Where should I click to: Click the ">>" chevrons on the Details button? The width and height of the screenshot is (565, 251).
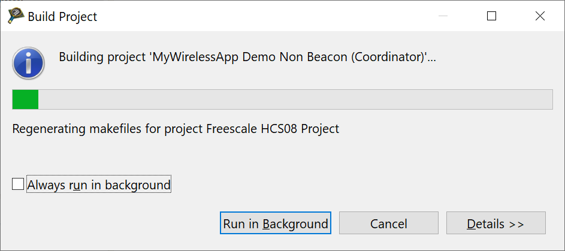516,225
